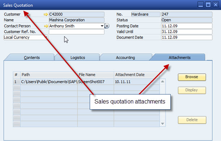Switch to the Logistics tab
The height and width of the screenshot is (141, 221).
78,58
